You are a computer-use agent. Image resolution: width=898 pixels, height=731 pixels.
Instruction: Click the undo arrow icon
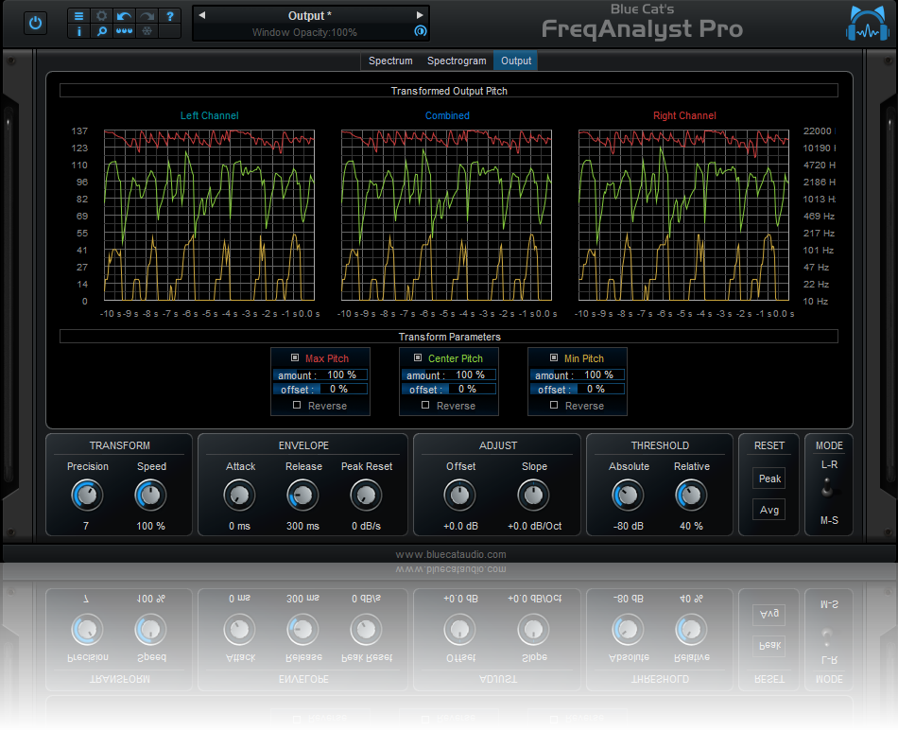pos(124,16)
